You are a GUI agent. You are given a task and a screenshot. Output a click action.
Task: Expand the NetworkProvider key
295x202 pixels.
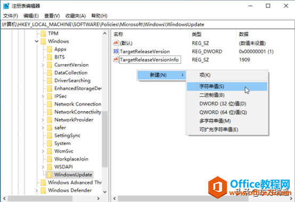[x=43, y=120]
